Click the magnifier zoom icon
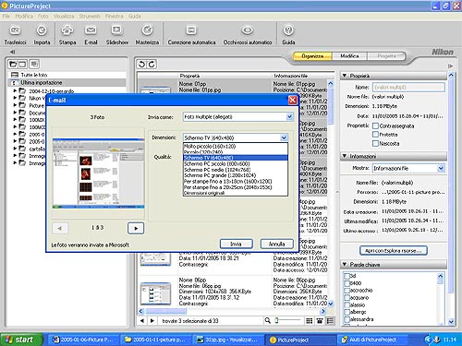Screen dimensions: 462x346 click(268, 320)
